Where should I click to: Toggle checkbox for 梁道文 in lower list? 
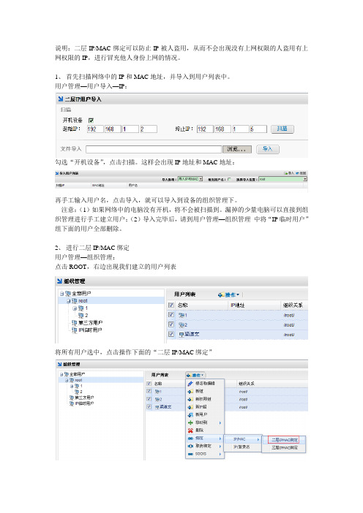point(149,406)
